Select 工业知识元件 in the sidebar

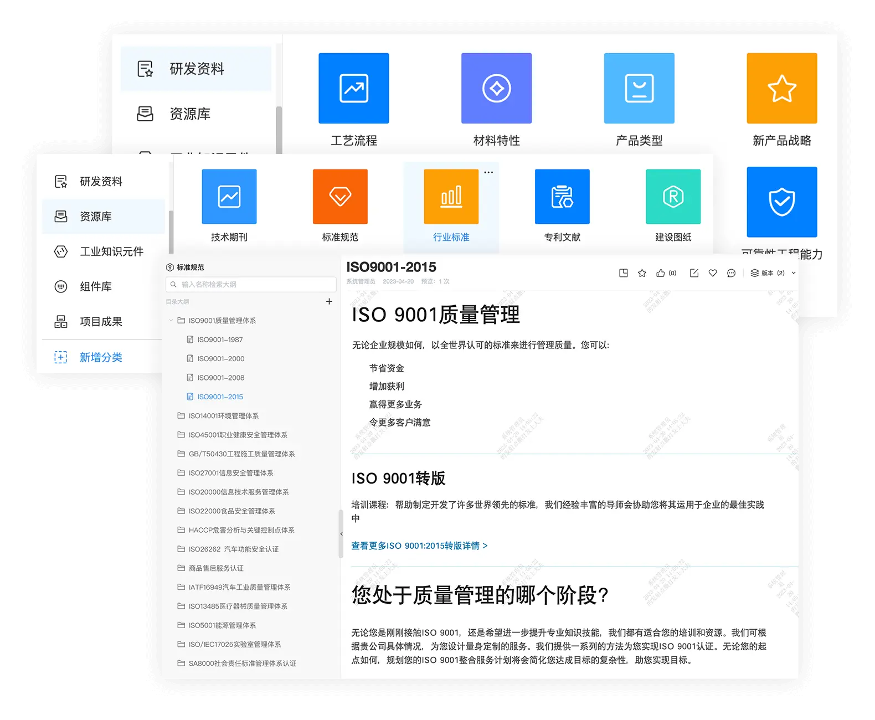pyautogui.click(x=111, y=251)
